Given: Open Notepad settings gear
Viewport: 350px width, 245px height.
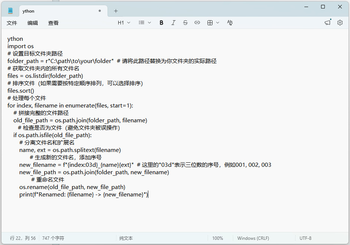Looking at the screenshot, I should pyautogui.click(x=340, y=23).
